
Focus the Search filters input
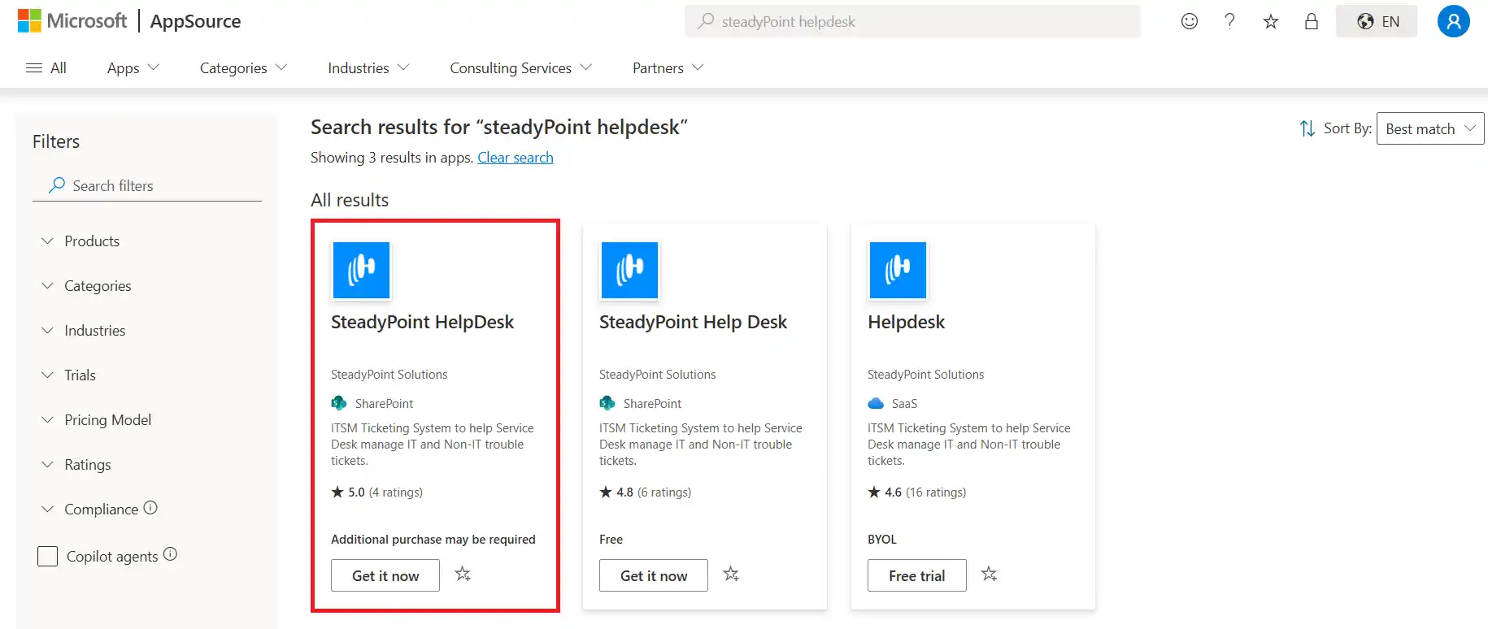click(147, 185)
